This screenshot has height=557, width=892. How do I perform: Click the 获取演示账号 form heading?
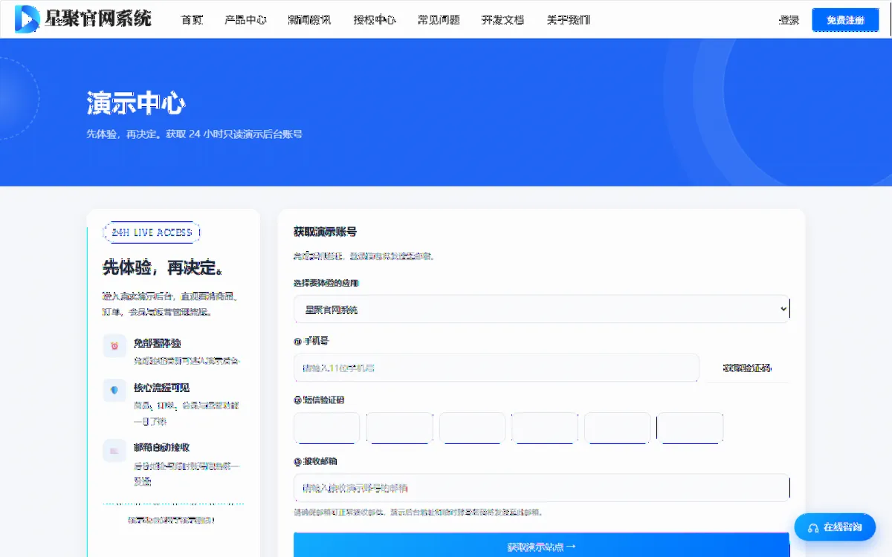tap(325, 232)
